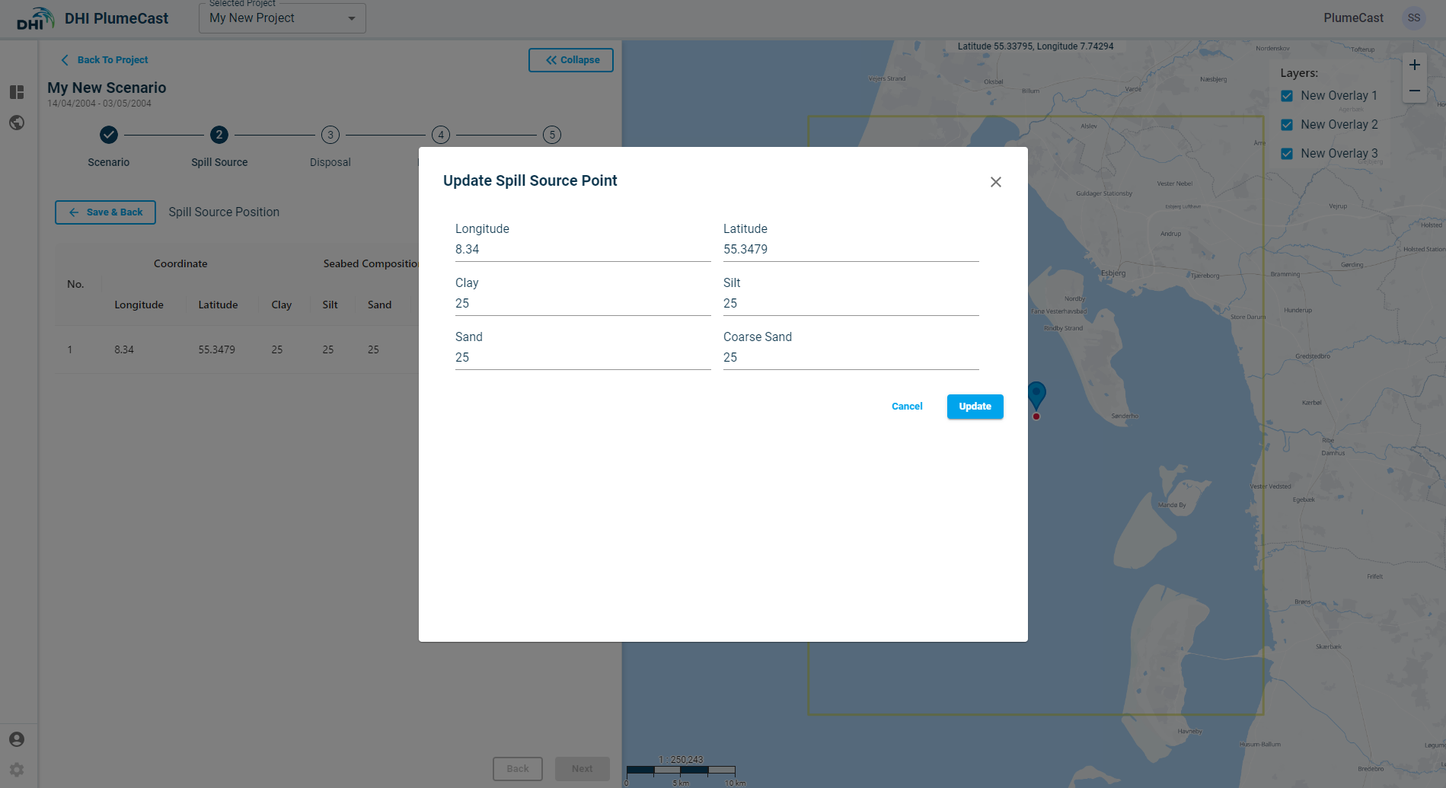Open the user account icon in sidebar
1446x788 pixels.
(17, 739)
